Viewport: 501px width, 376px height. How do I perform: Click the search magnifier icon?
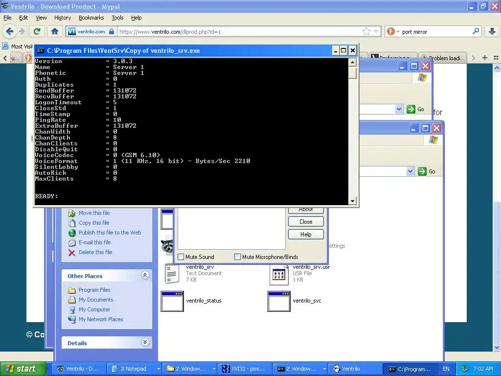(476, 31)
